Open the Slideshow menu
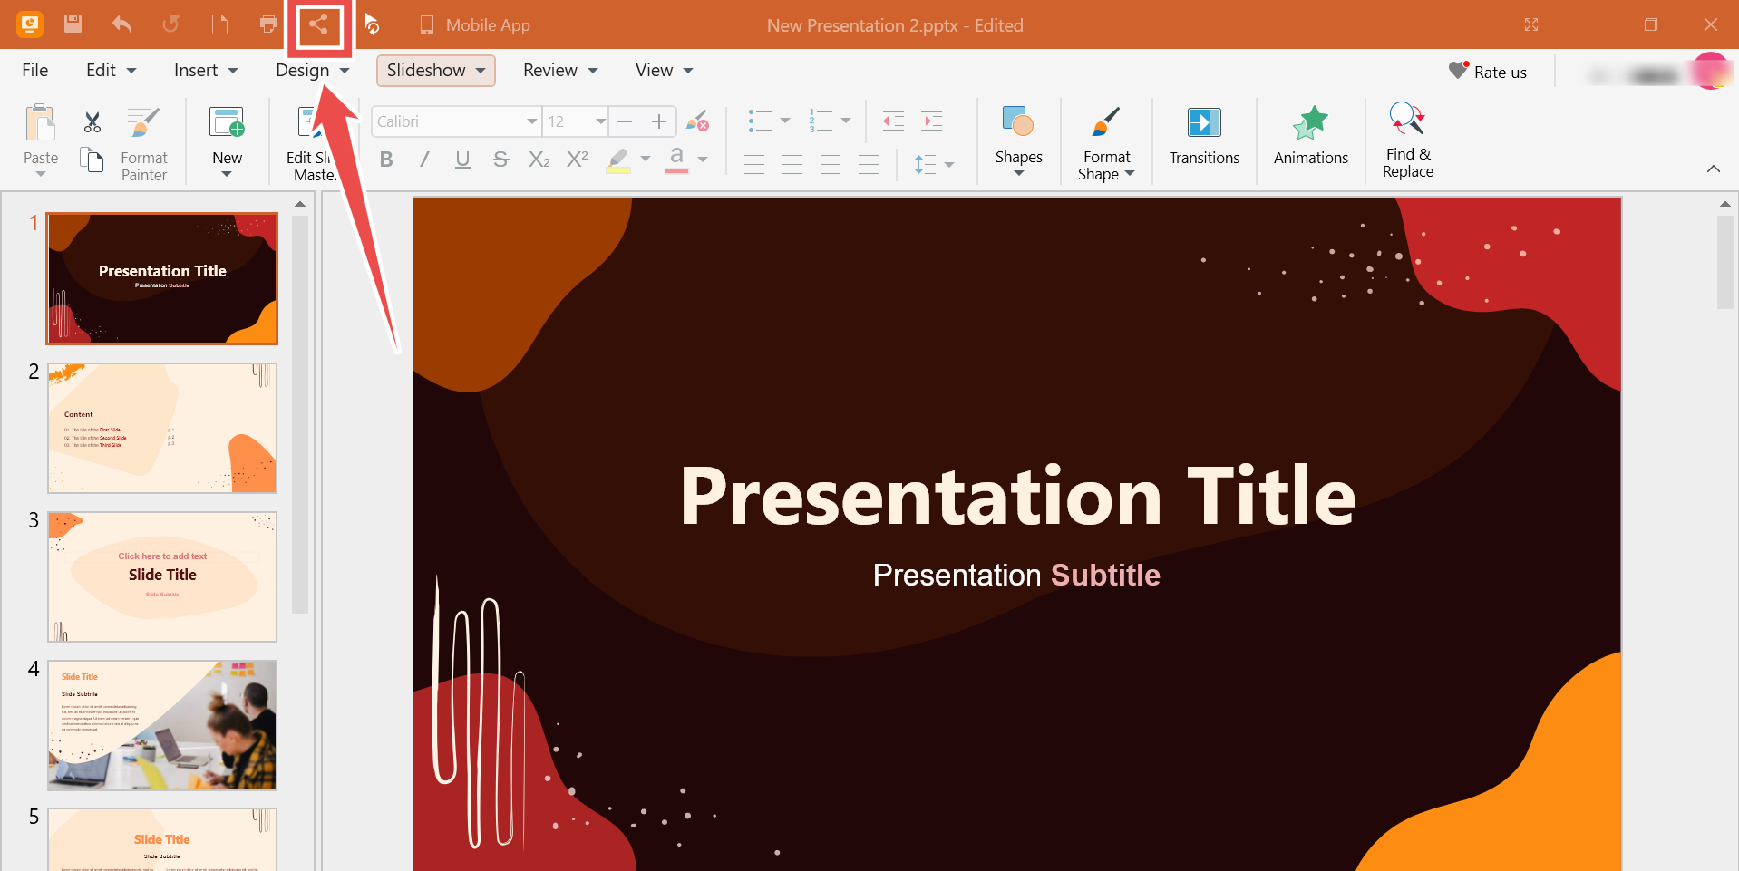The height and width of the screenshot is (871, 1739). point(436,70)
